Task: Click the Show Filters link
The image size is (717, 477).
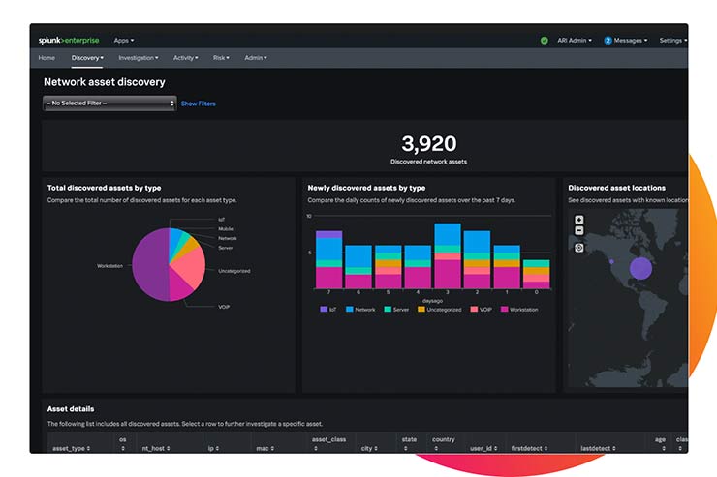Action: click(199, 104)
